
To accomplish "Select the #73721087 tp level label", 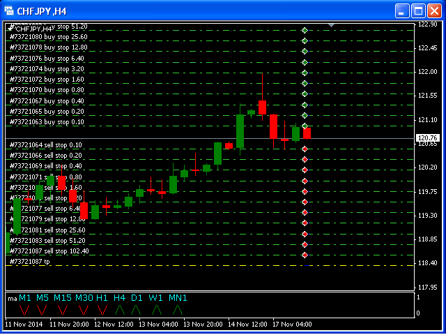I will pyautogui.click(x=29, y=262).
